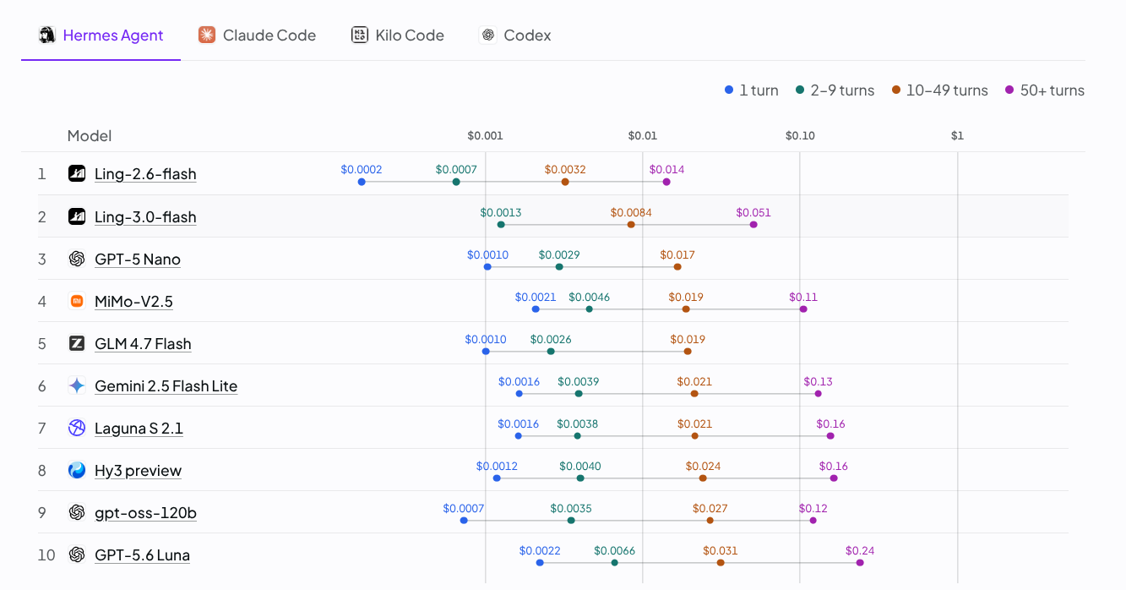Screen dimensions: 1126x590
Task: Click the Hy3 preview blue logo icon
Action: [77, 470]
